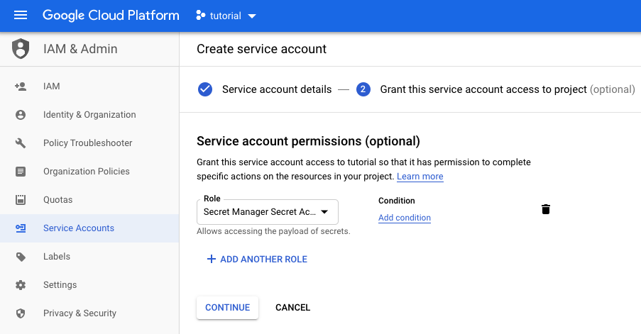Click ADD ANOTHER ROLE
This screenshot has height=334, width=641.
(257, 260)
